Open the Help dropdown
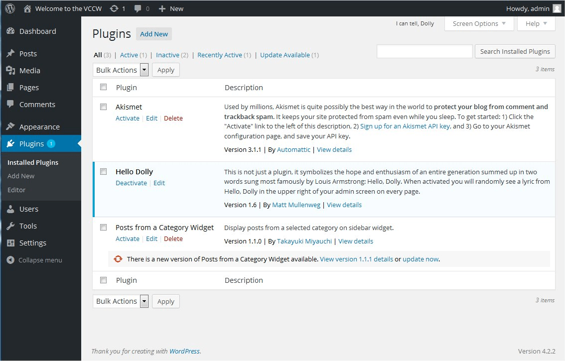The image size is (565, 361). 536,23
